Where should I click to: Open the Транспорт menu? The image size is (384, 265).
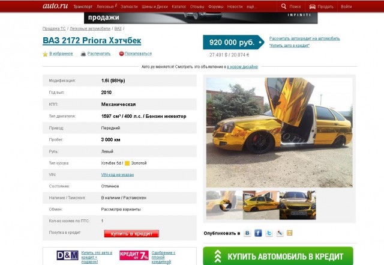pos(83,7)
